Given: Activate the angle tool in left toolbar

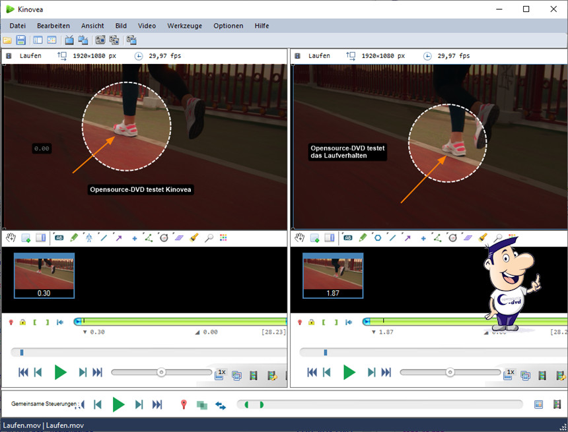Looking at the screenshot, I should tap(149, 238).
